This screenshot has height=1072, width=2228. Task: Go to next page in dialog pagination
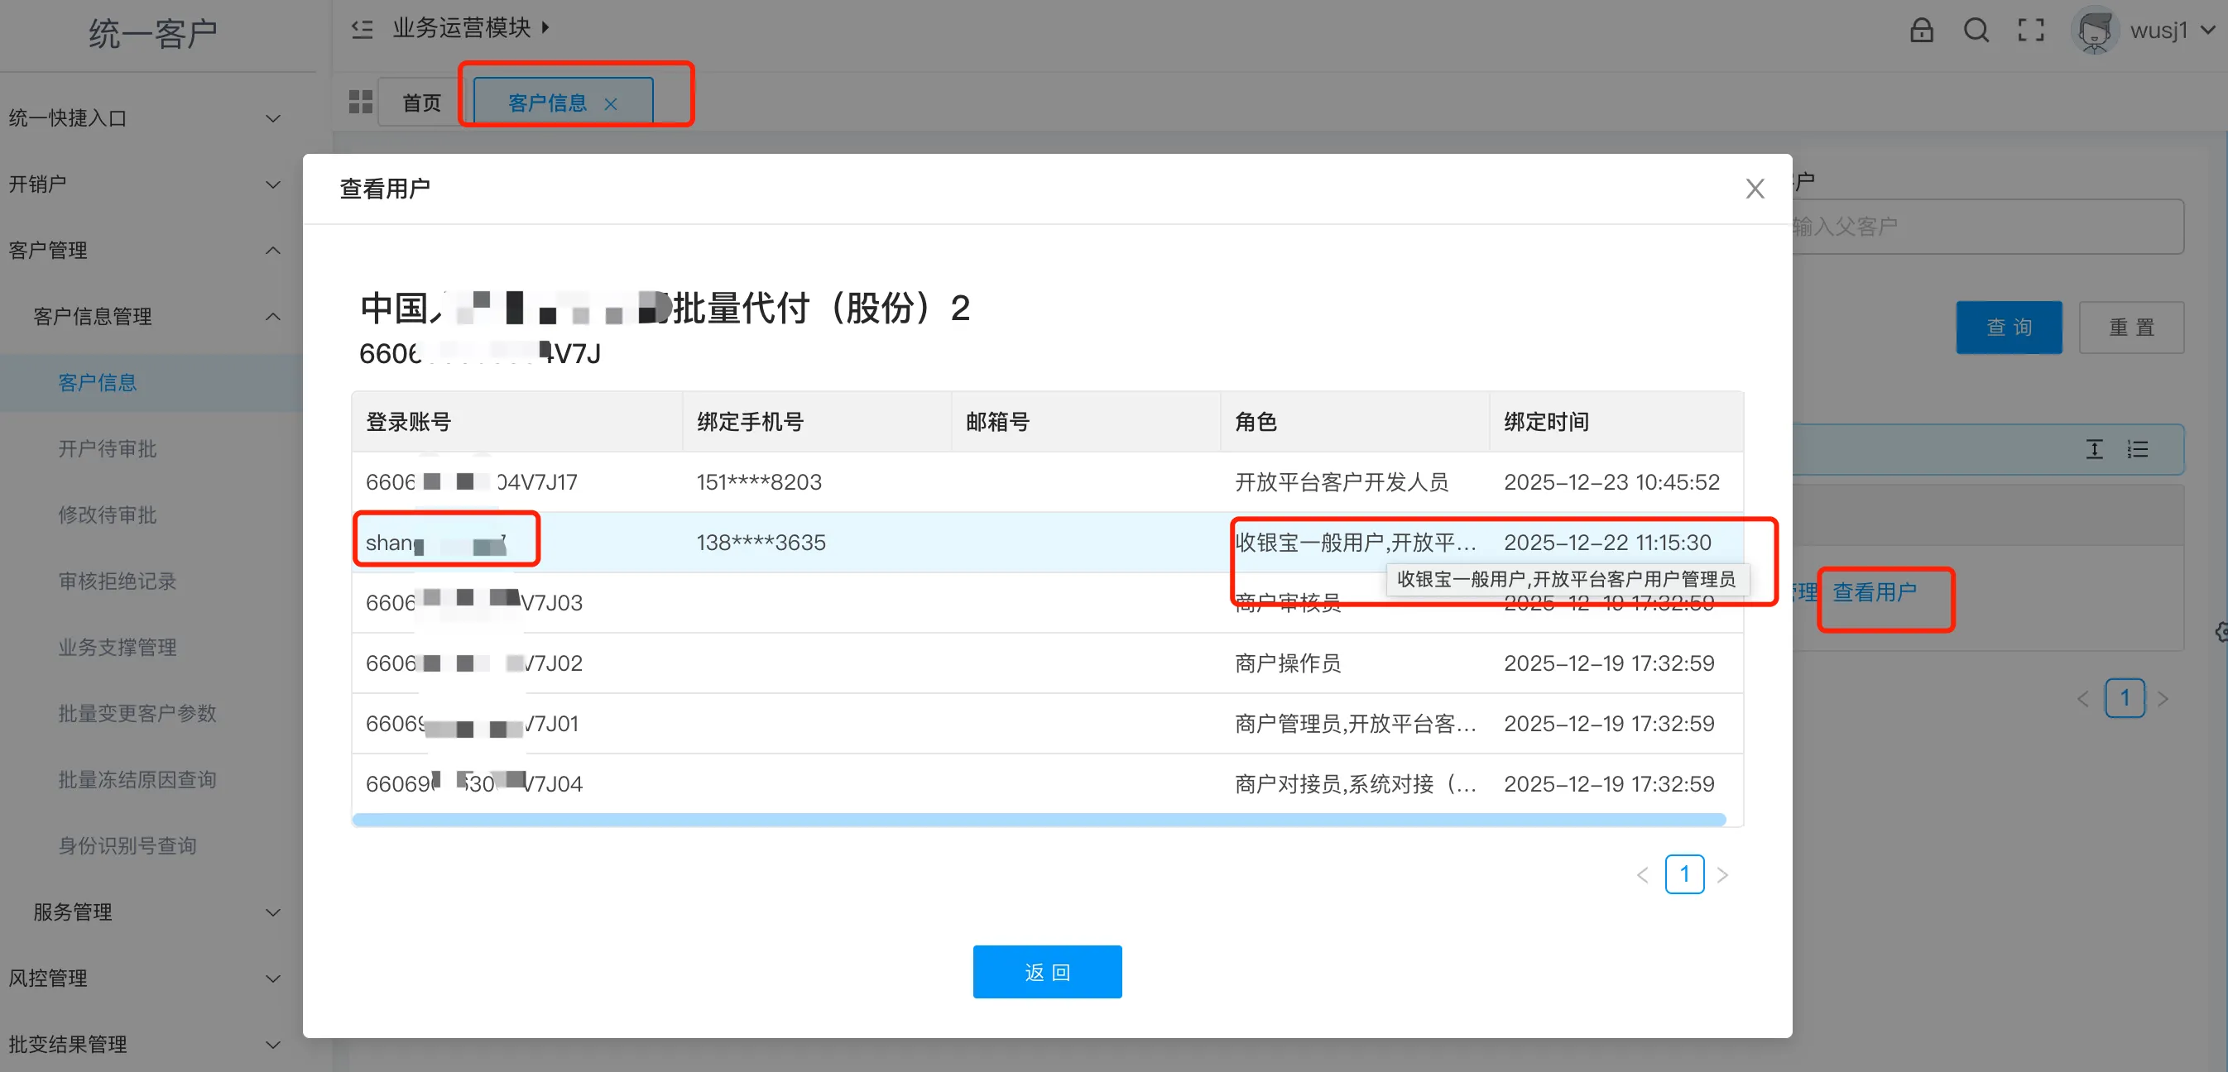[x=1722, y=875]
